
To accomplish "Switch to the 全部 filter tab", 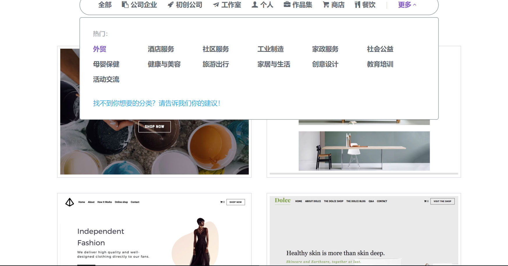I will (105, 5).
